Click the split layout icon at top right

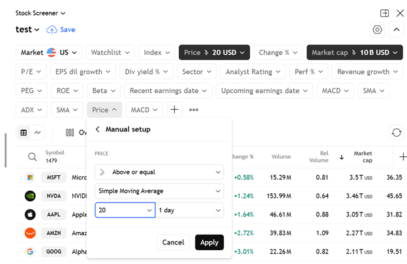[x=385, y=13]
